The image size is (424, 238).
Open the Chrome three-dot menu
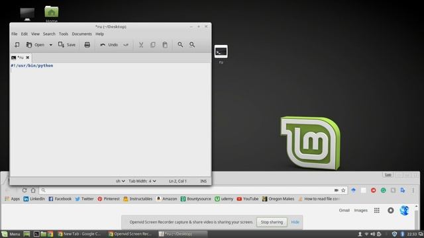[413, 190]
